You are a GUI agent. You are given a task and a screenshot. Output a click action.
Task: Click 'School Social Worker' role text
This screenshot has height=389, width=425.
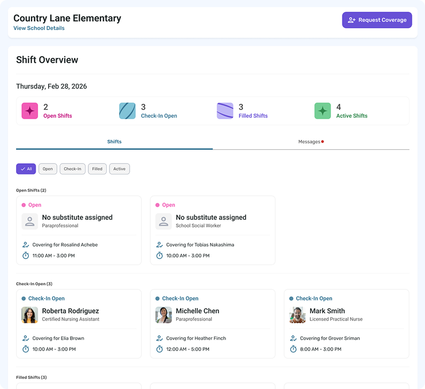(198, 225)
